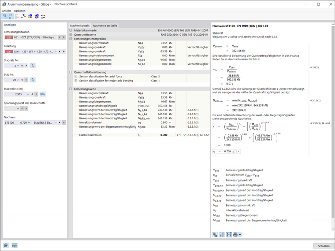Click the printer icon below formula panel
Viewport: 335px width, 251px height.
pyautogui.click(x=235, y=235)
